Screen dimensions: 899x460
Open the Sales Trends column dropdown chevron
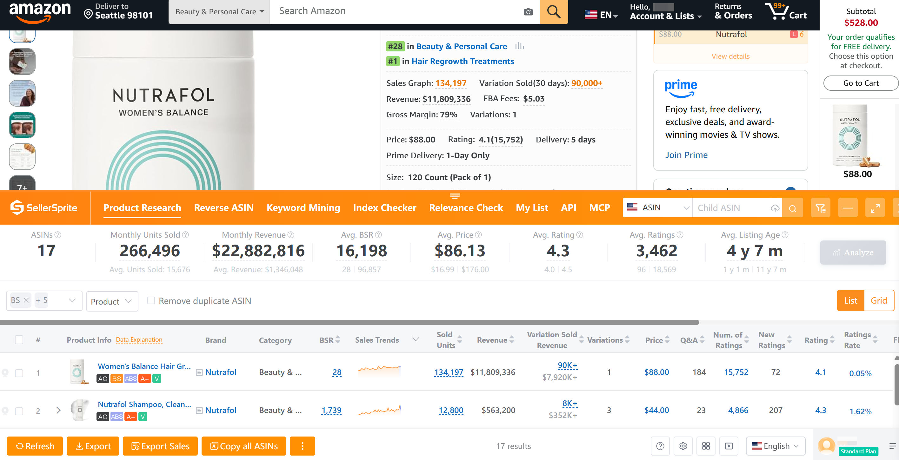pos(415,340)
